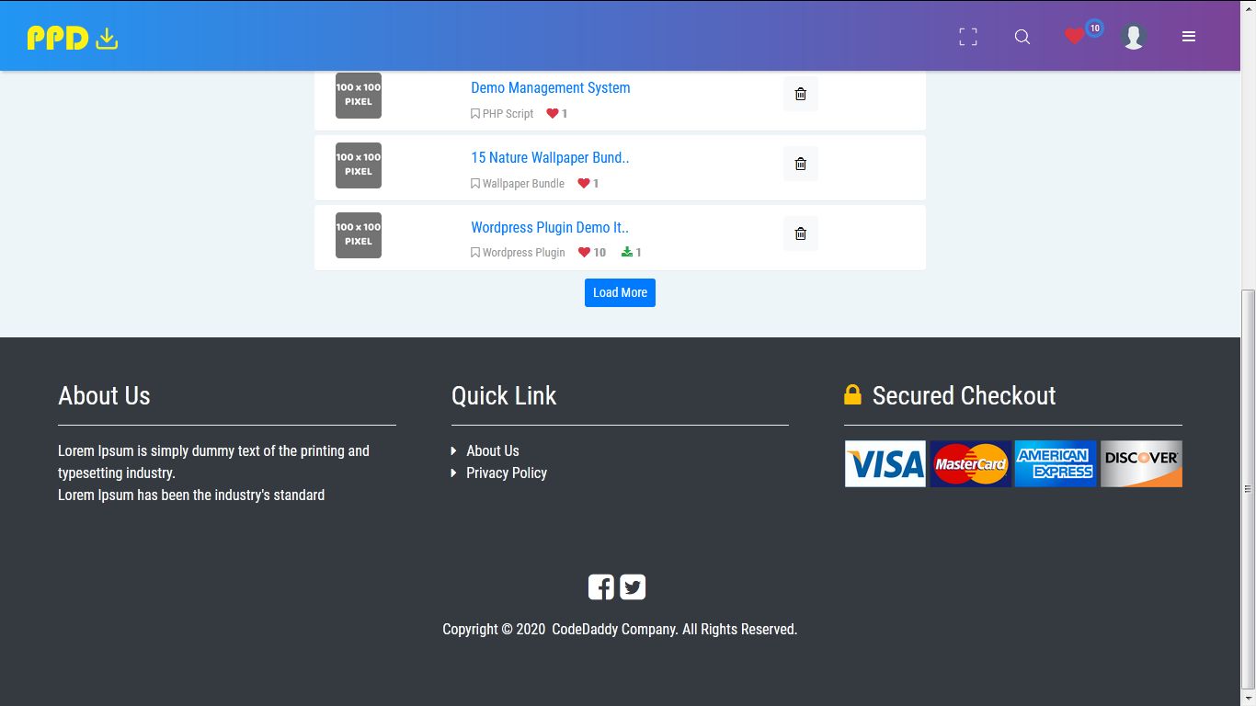Open Demo Management System link

click(x=550, y=88)
